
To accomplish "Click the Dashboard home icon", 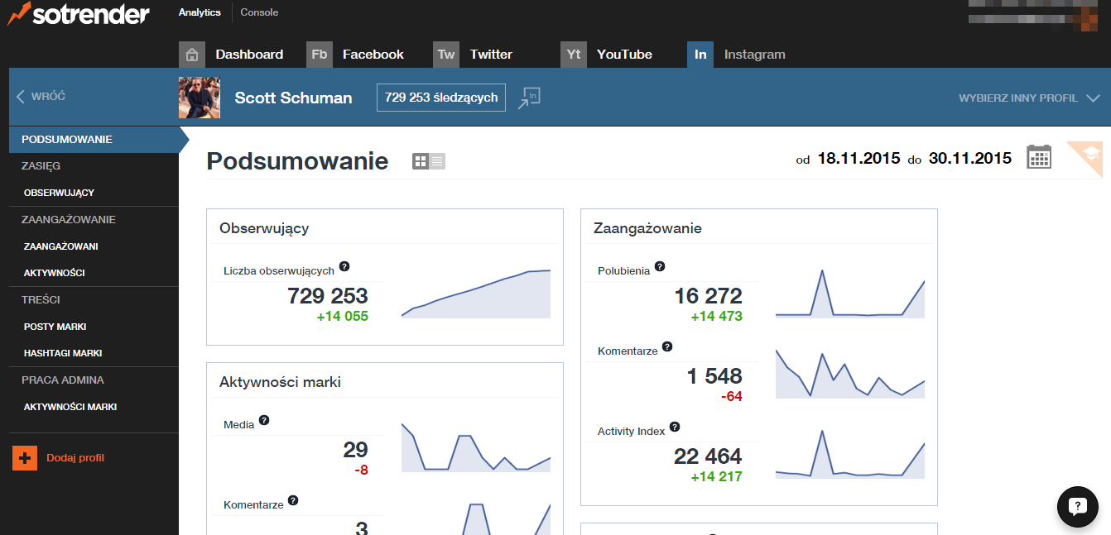I will pyautogui.click(x=192, y=55).
